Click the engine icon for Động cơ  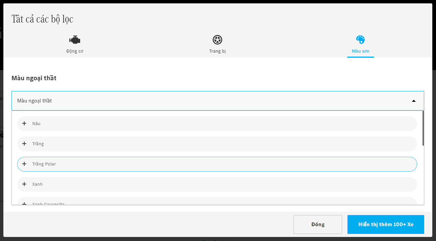click(x=75, y=40)
